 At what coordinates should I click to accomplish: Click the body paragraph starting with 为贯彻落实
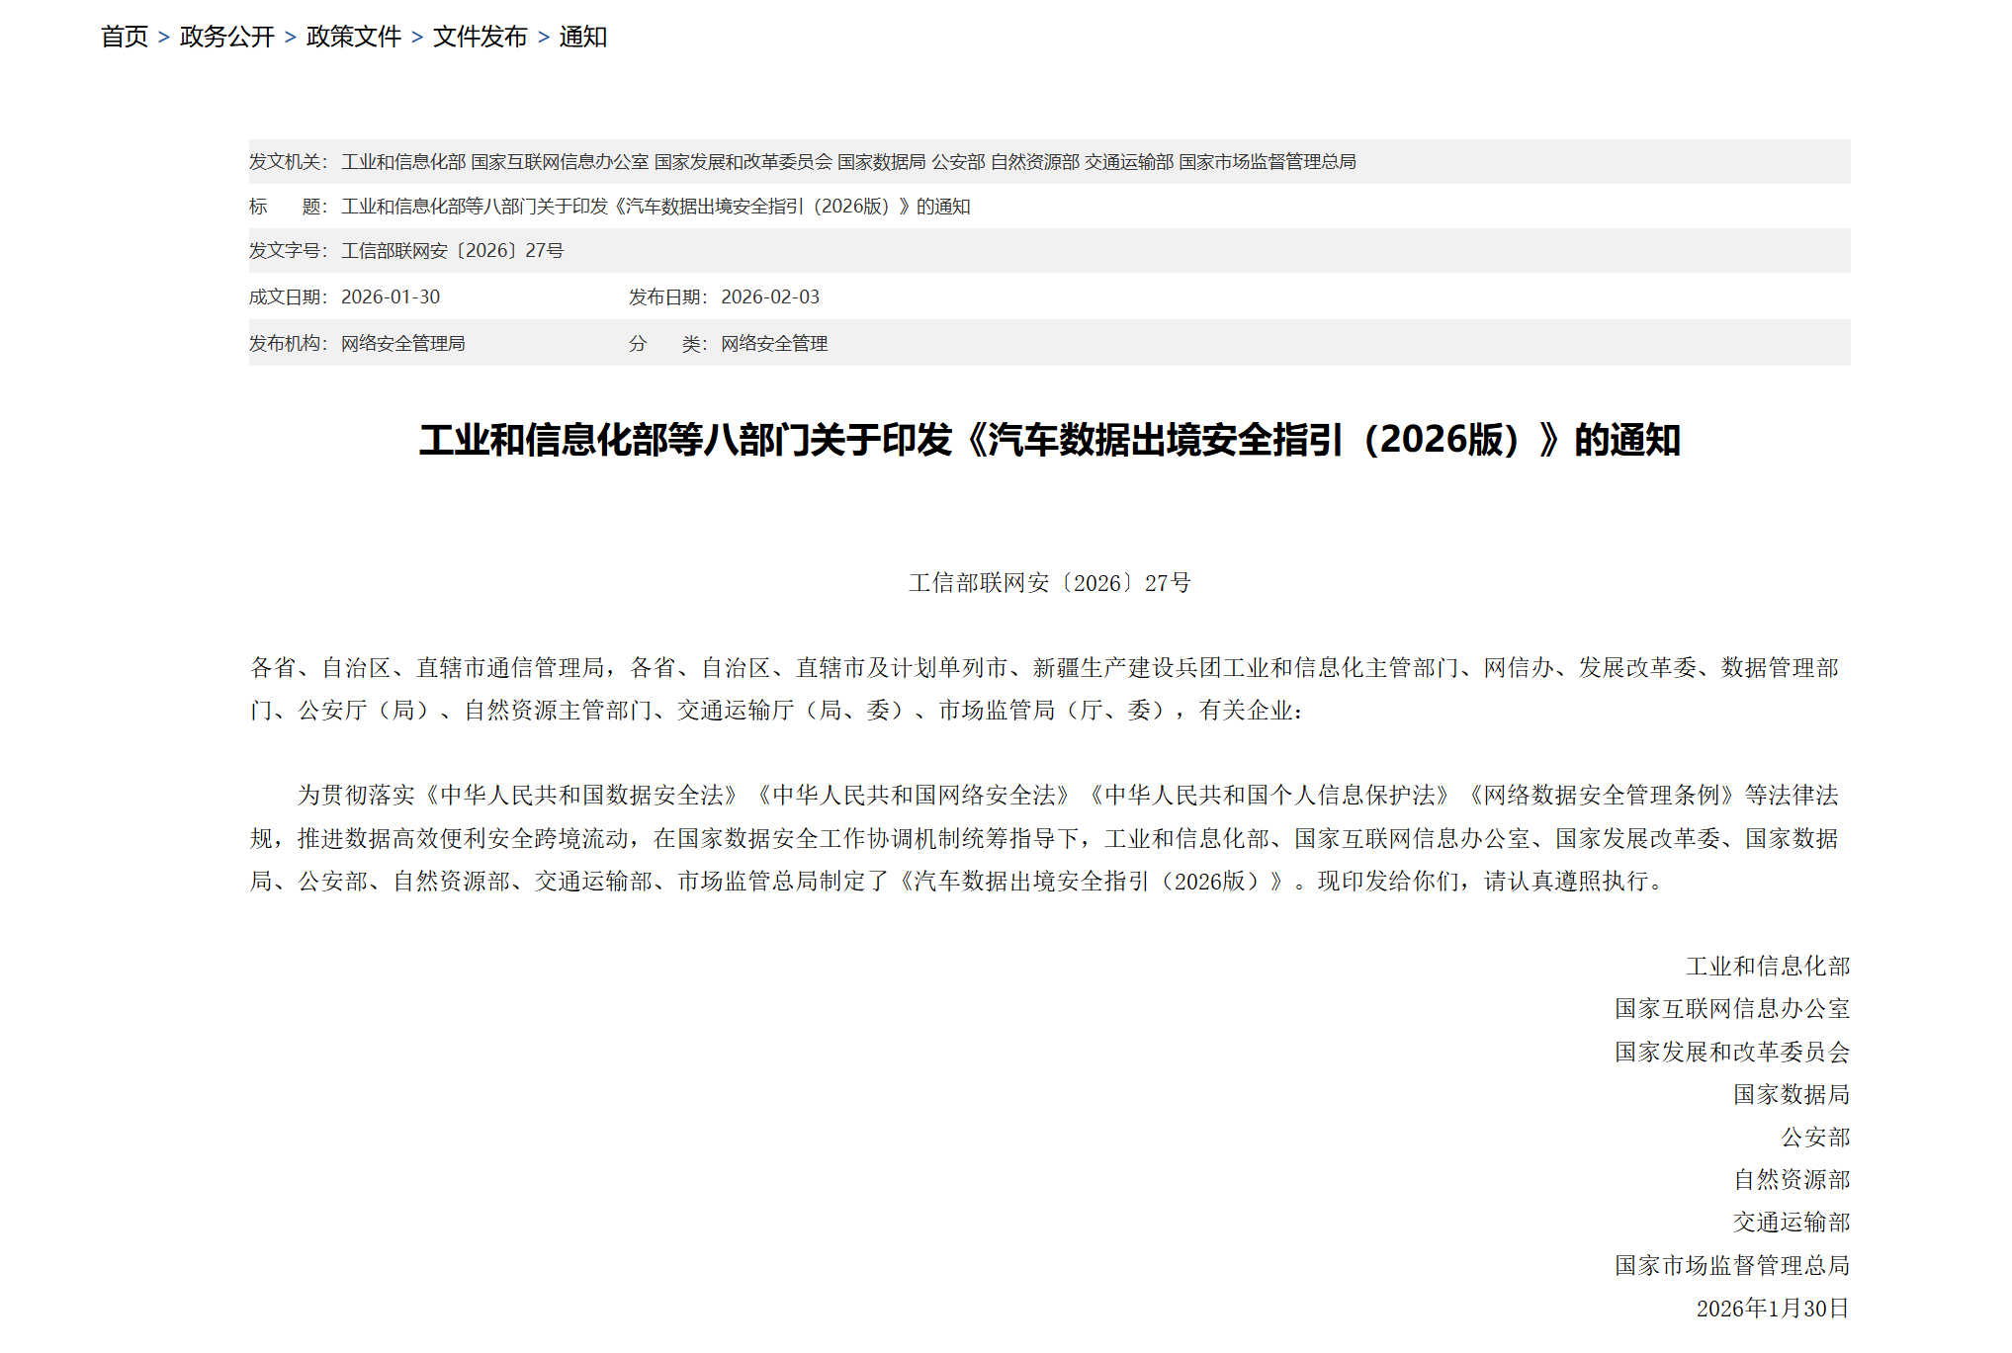pos(1044,838)
